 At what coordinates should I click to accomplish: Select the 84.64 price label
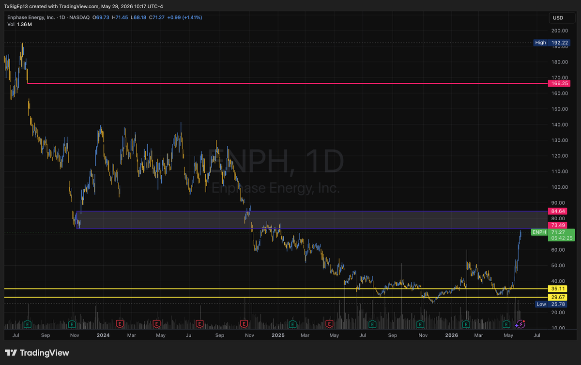pos(557,211)
